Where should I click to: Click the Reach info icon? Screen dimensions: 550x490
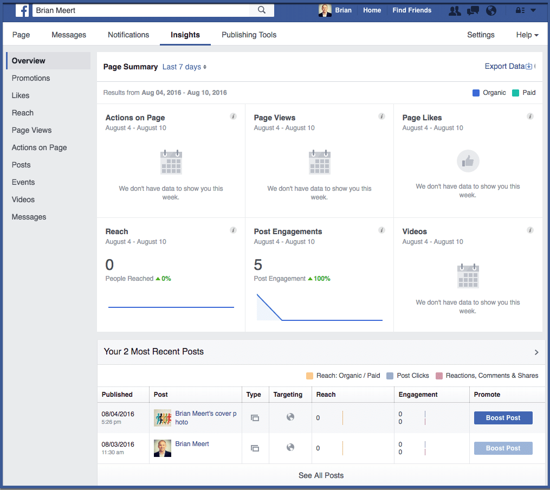coord(233,230)
